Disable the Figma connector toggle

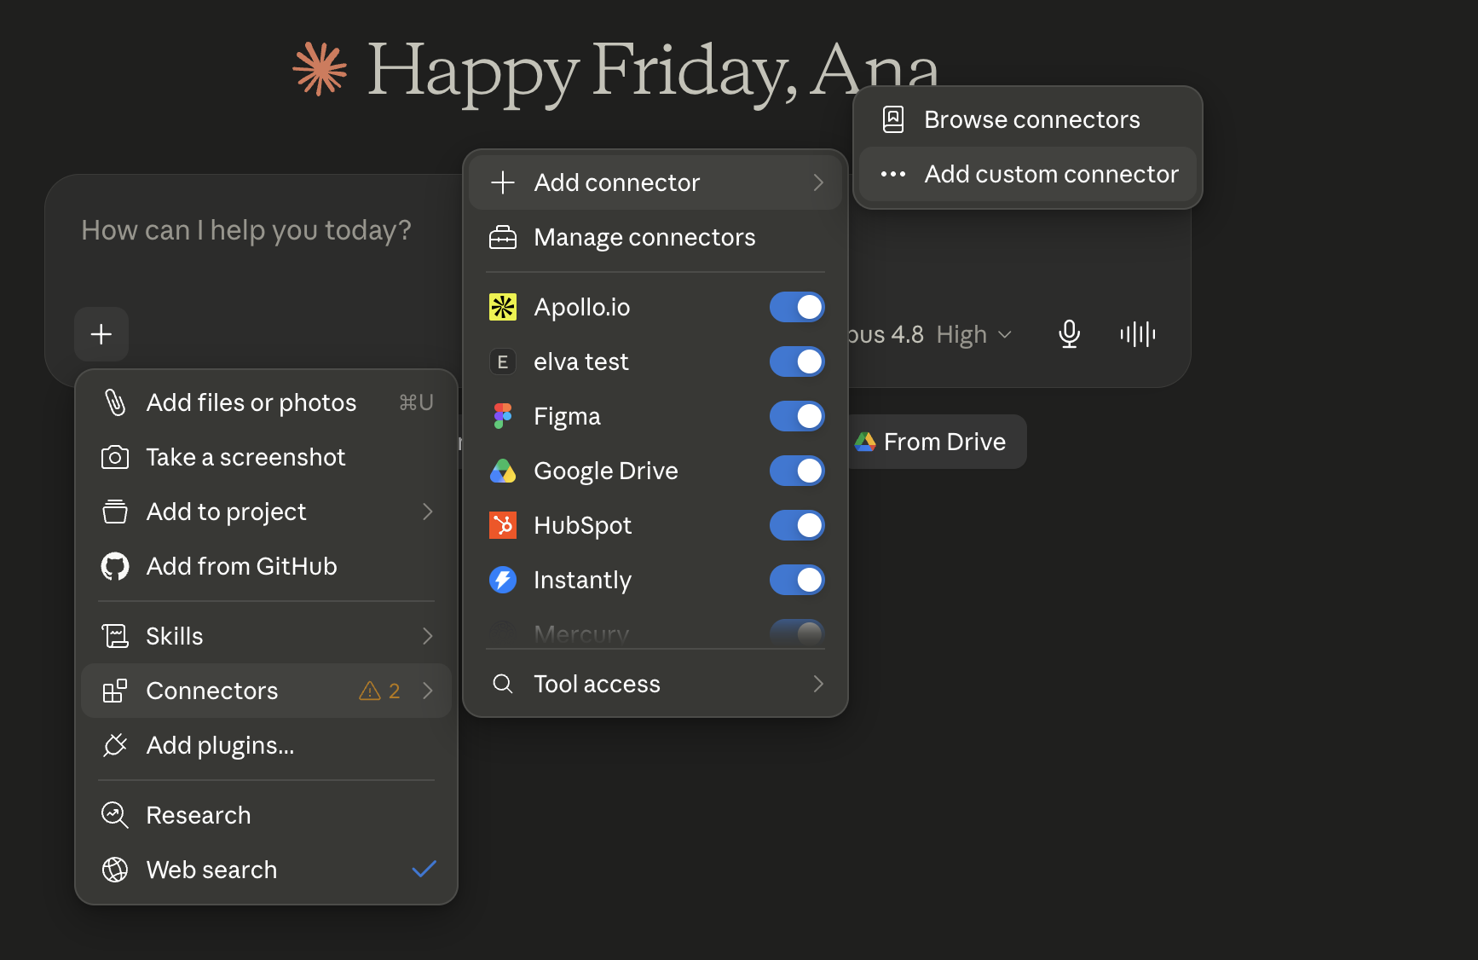[x=797, y=416]
